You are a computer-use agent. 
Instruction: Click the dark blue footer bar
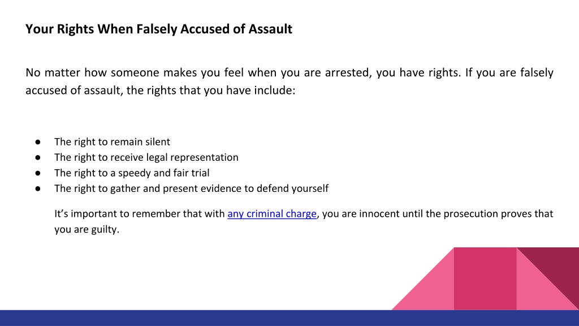pos(289,318)
